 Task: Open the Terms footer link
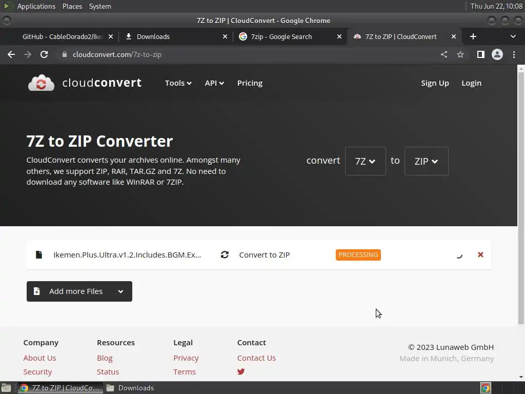tap(184, 372)
